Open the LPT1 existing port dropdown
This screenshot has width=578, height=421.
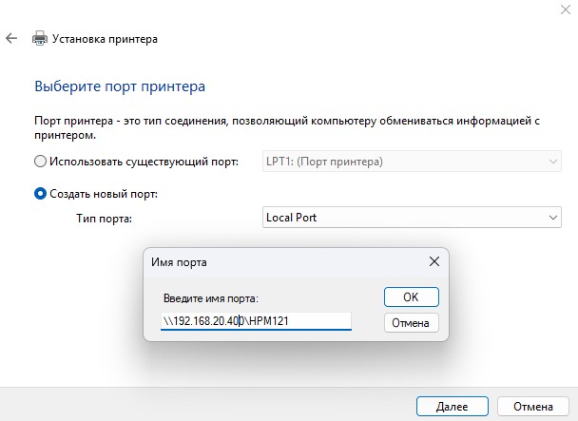point(412,162)
